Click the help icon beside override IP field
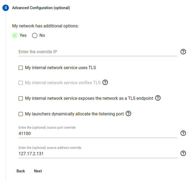 [183, 52]
